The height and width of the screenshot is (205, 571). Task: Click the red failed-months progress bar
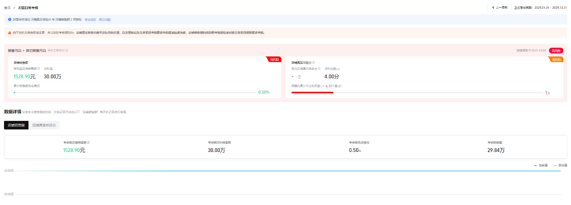pyautogui.click(x=312, y=92)
